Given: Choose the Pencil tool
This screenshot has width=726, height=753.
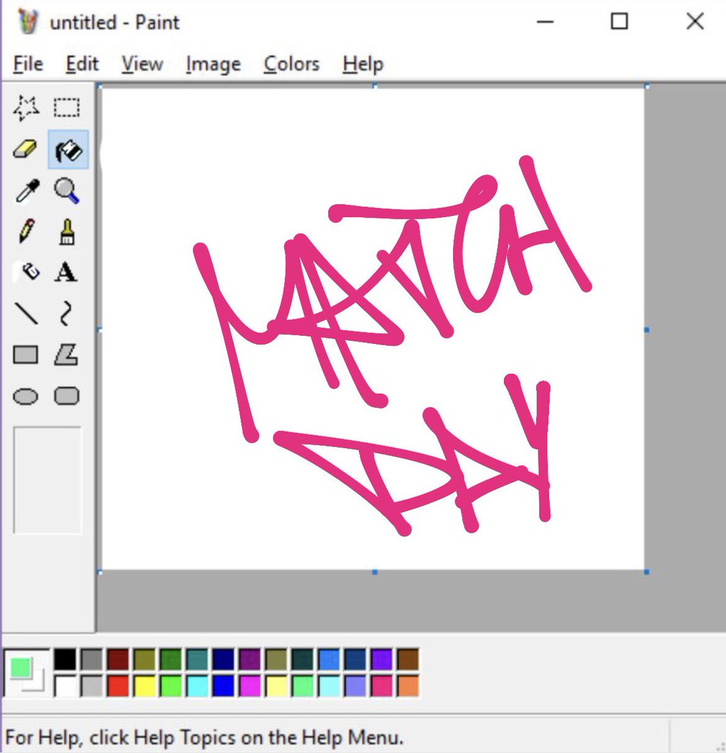Looking at the screenshot, I should [26, 232].
